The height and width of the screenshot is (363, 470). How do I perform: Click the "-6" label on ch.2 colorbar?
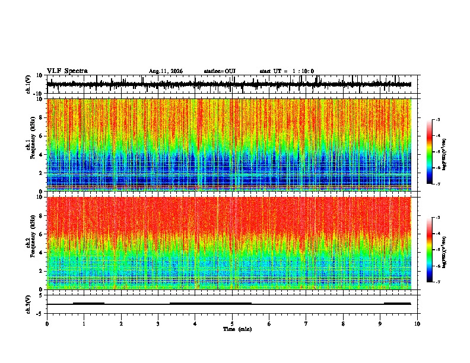[x=437, y=266]
